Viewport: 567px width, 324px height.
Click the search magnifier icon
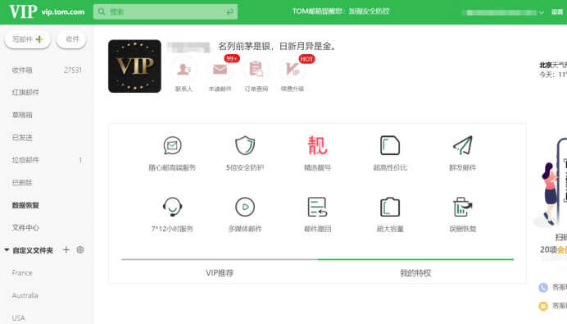coord(102,12)
